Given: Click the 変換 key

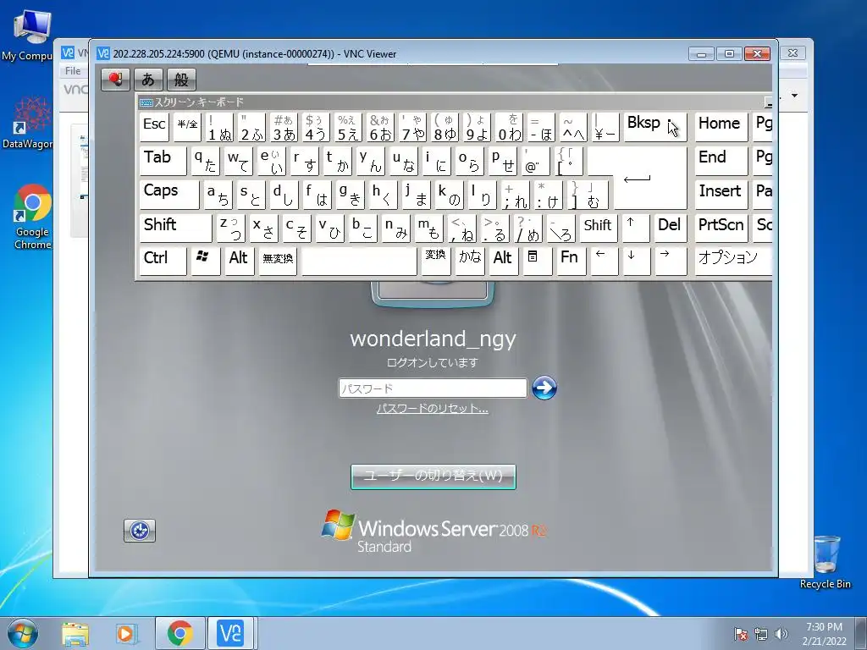Looking at the screenshot, I should pos(436,261).
